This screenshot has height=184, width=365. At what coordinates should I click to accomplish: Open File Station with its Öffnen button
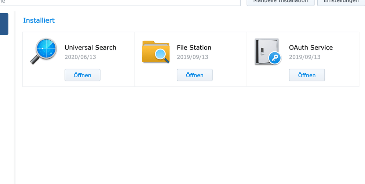[194, 75]
